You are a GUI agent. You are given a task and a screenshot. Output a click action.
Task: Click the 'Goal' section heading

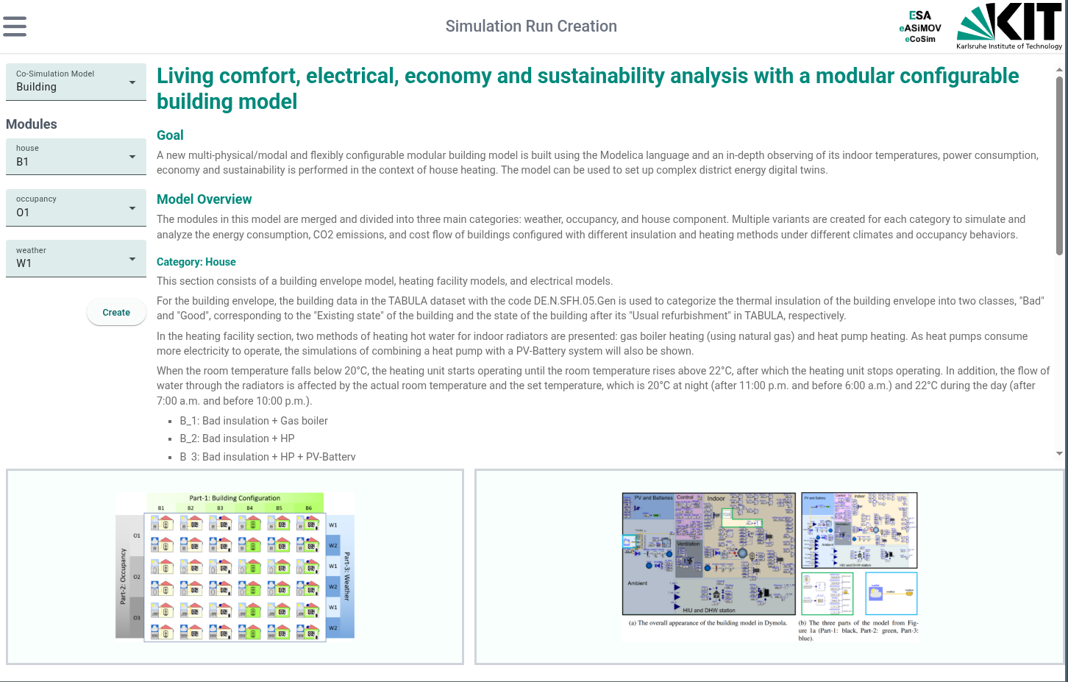pos(170,135)
